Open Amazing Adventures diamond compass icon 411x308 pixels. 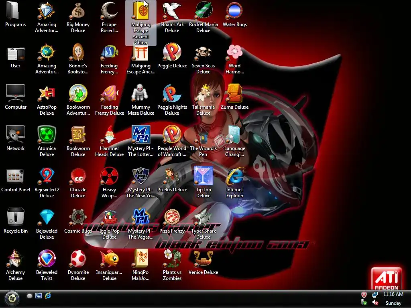pos(47,11)
